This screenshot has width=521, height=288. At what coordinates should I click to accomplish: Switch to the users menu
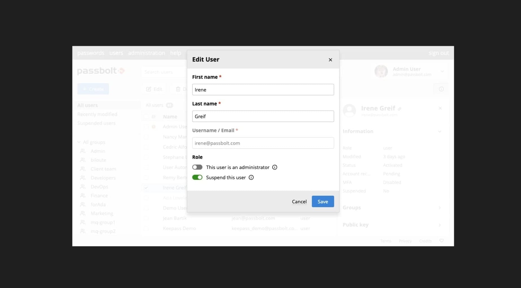[x=116, y=53]
